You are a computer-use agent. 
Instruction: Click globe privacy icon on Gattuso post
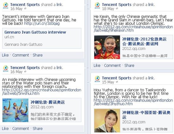[x=25, y=9]
